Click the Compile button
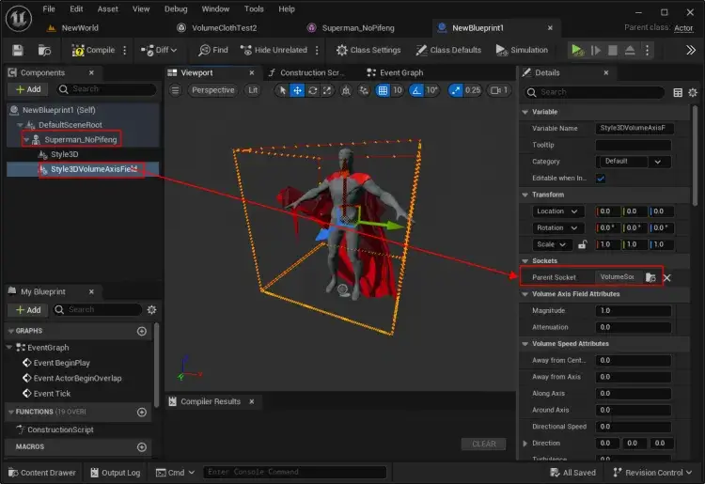The height and width of the screenshot is (484, 705). 93,50
